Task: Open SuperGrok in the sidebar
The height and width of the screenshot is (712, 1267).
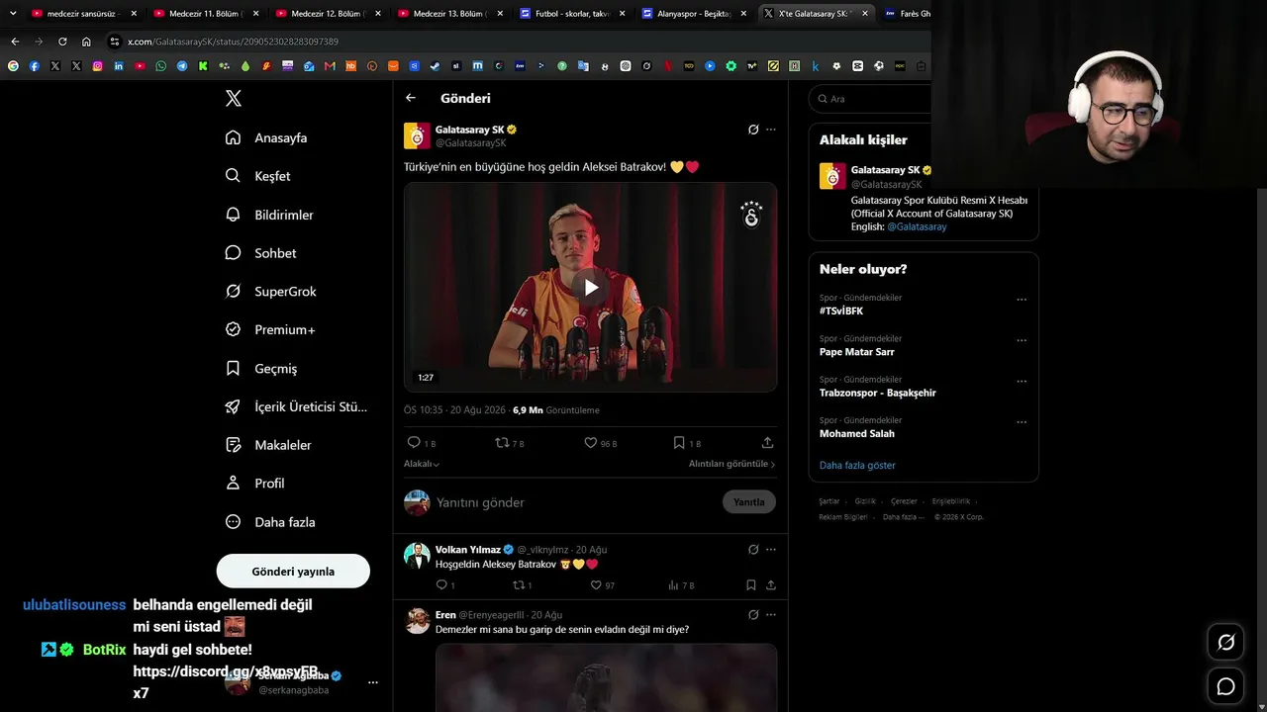Action: 271,292
